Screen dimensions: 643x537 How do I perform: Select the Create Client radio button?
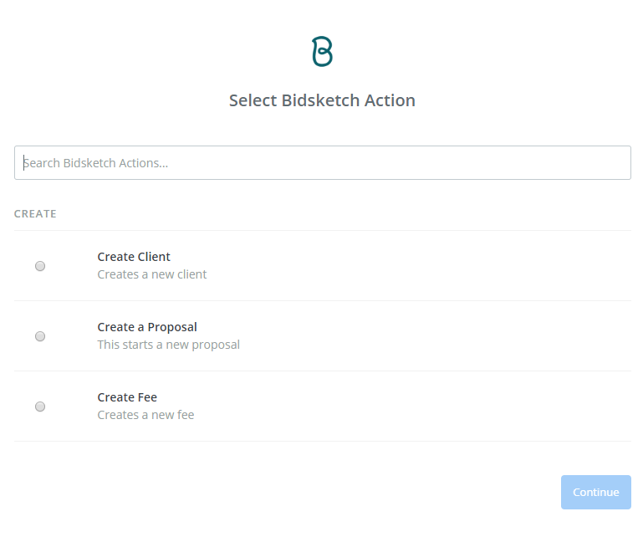[40, 266]
